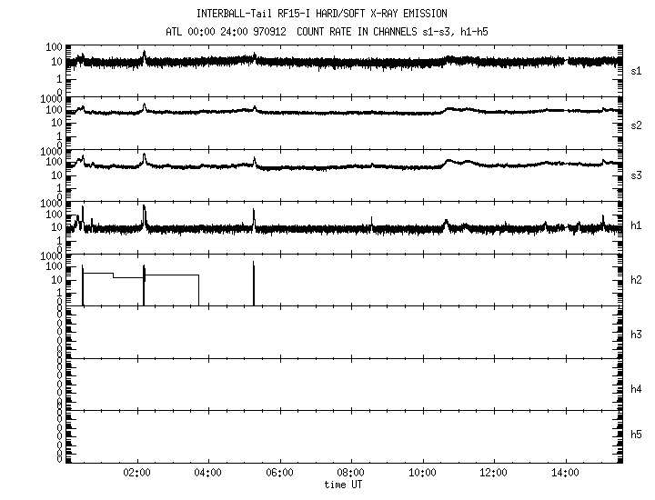Click the 04:00 time axis label
655x500 pixels.
pos(207,473)
